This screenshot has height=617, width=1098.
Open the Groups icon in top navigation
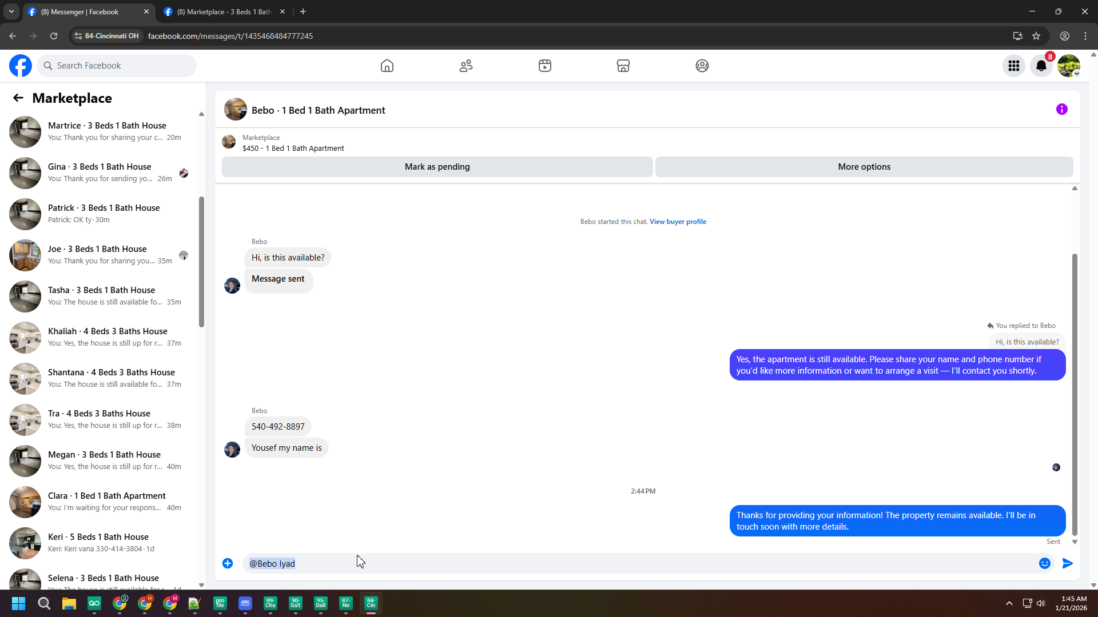[x=702, y=66]
